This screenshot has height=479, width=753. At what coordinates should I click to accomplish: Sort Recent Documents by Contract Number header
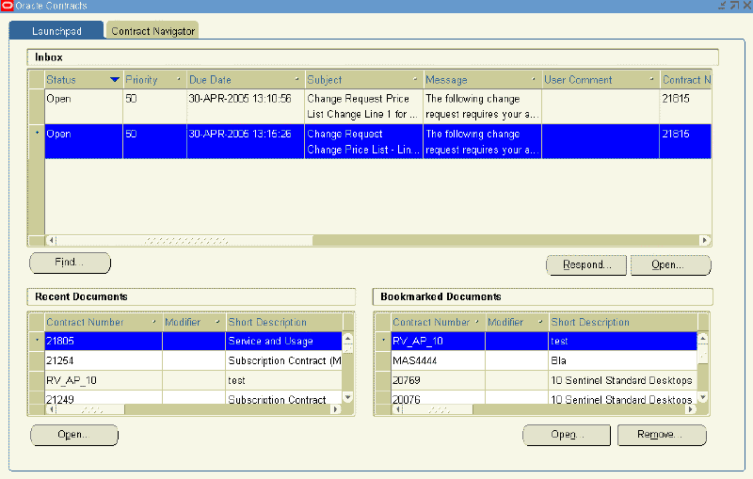[104, 322]
